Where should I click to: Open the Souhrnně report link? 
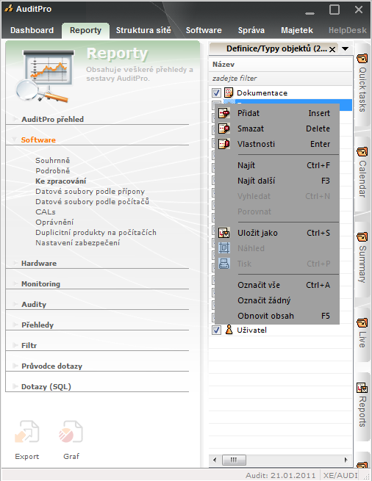52,160
